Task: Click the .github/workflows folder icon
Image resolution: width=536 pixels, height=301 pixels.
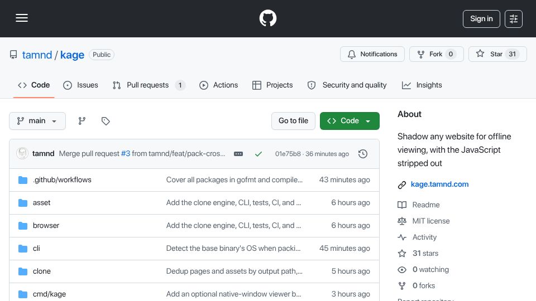Action: pyautogui.click(x=23, y=180)
